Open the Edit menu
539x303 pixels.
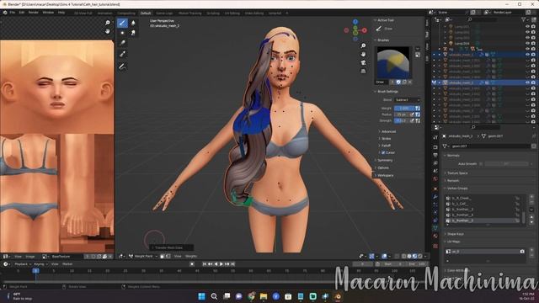click(22, 13)
